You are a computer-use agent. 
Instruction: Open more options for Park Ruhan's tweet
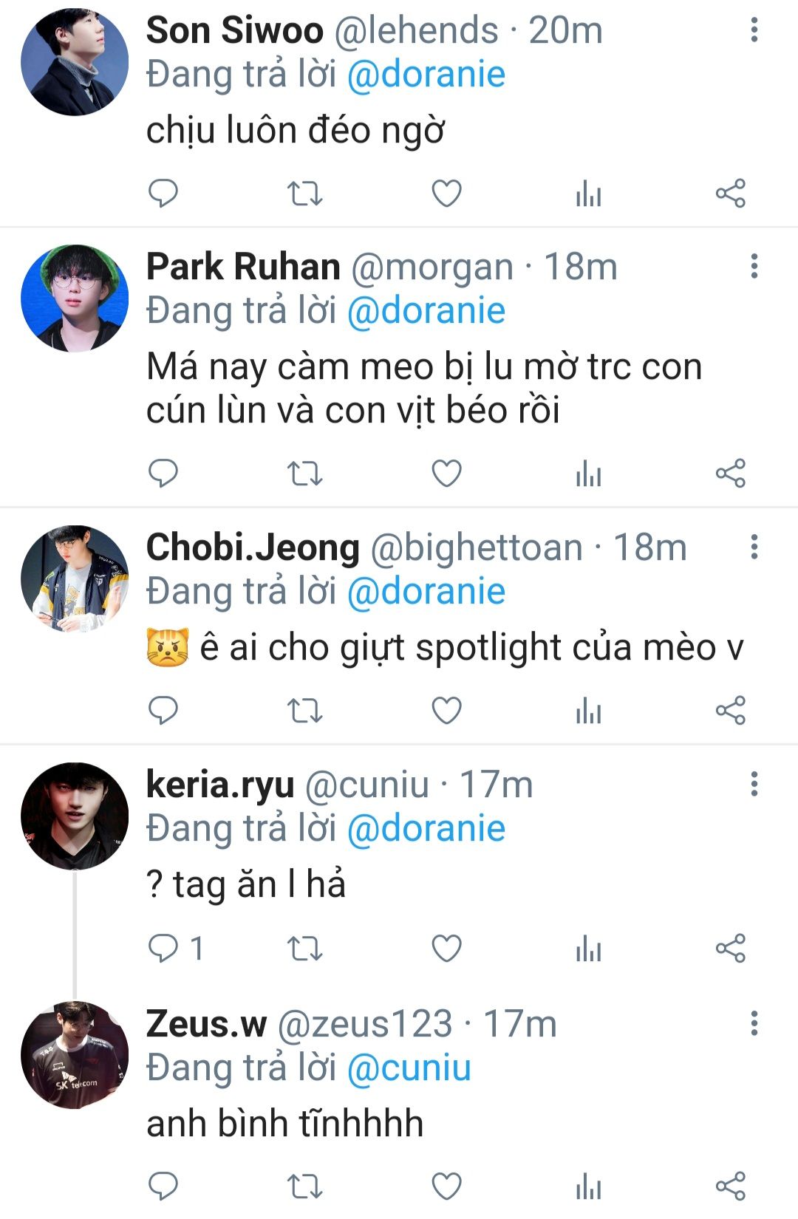tap(754, 267)
